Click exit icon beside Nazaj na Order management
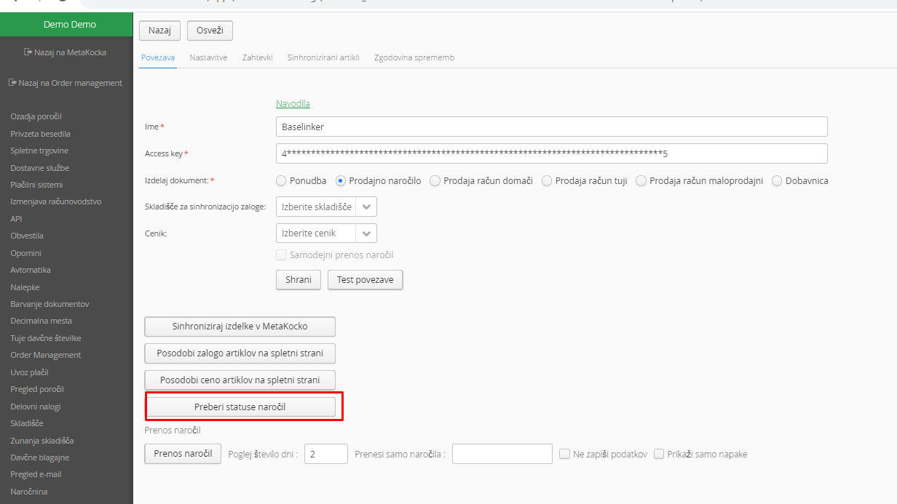The image size is (897, 504). (12, 83)
